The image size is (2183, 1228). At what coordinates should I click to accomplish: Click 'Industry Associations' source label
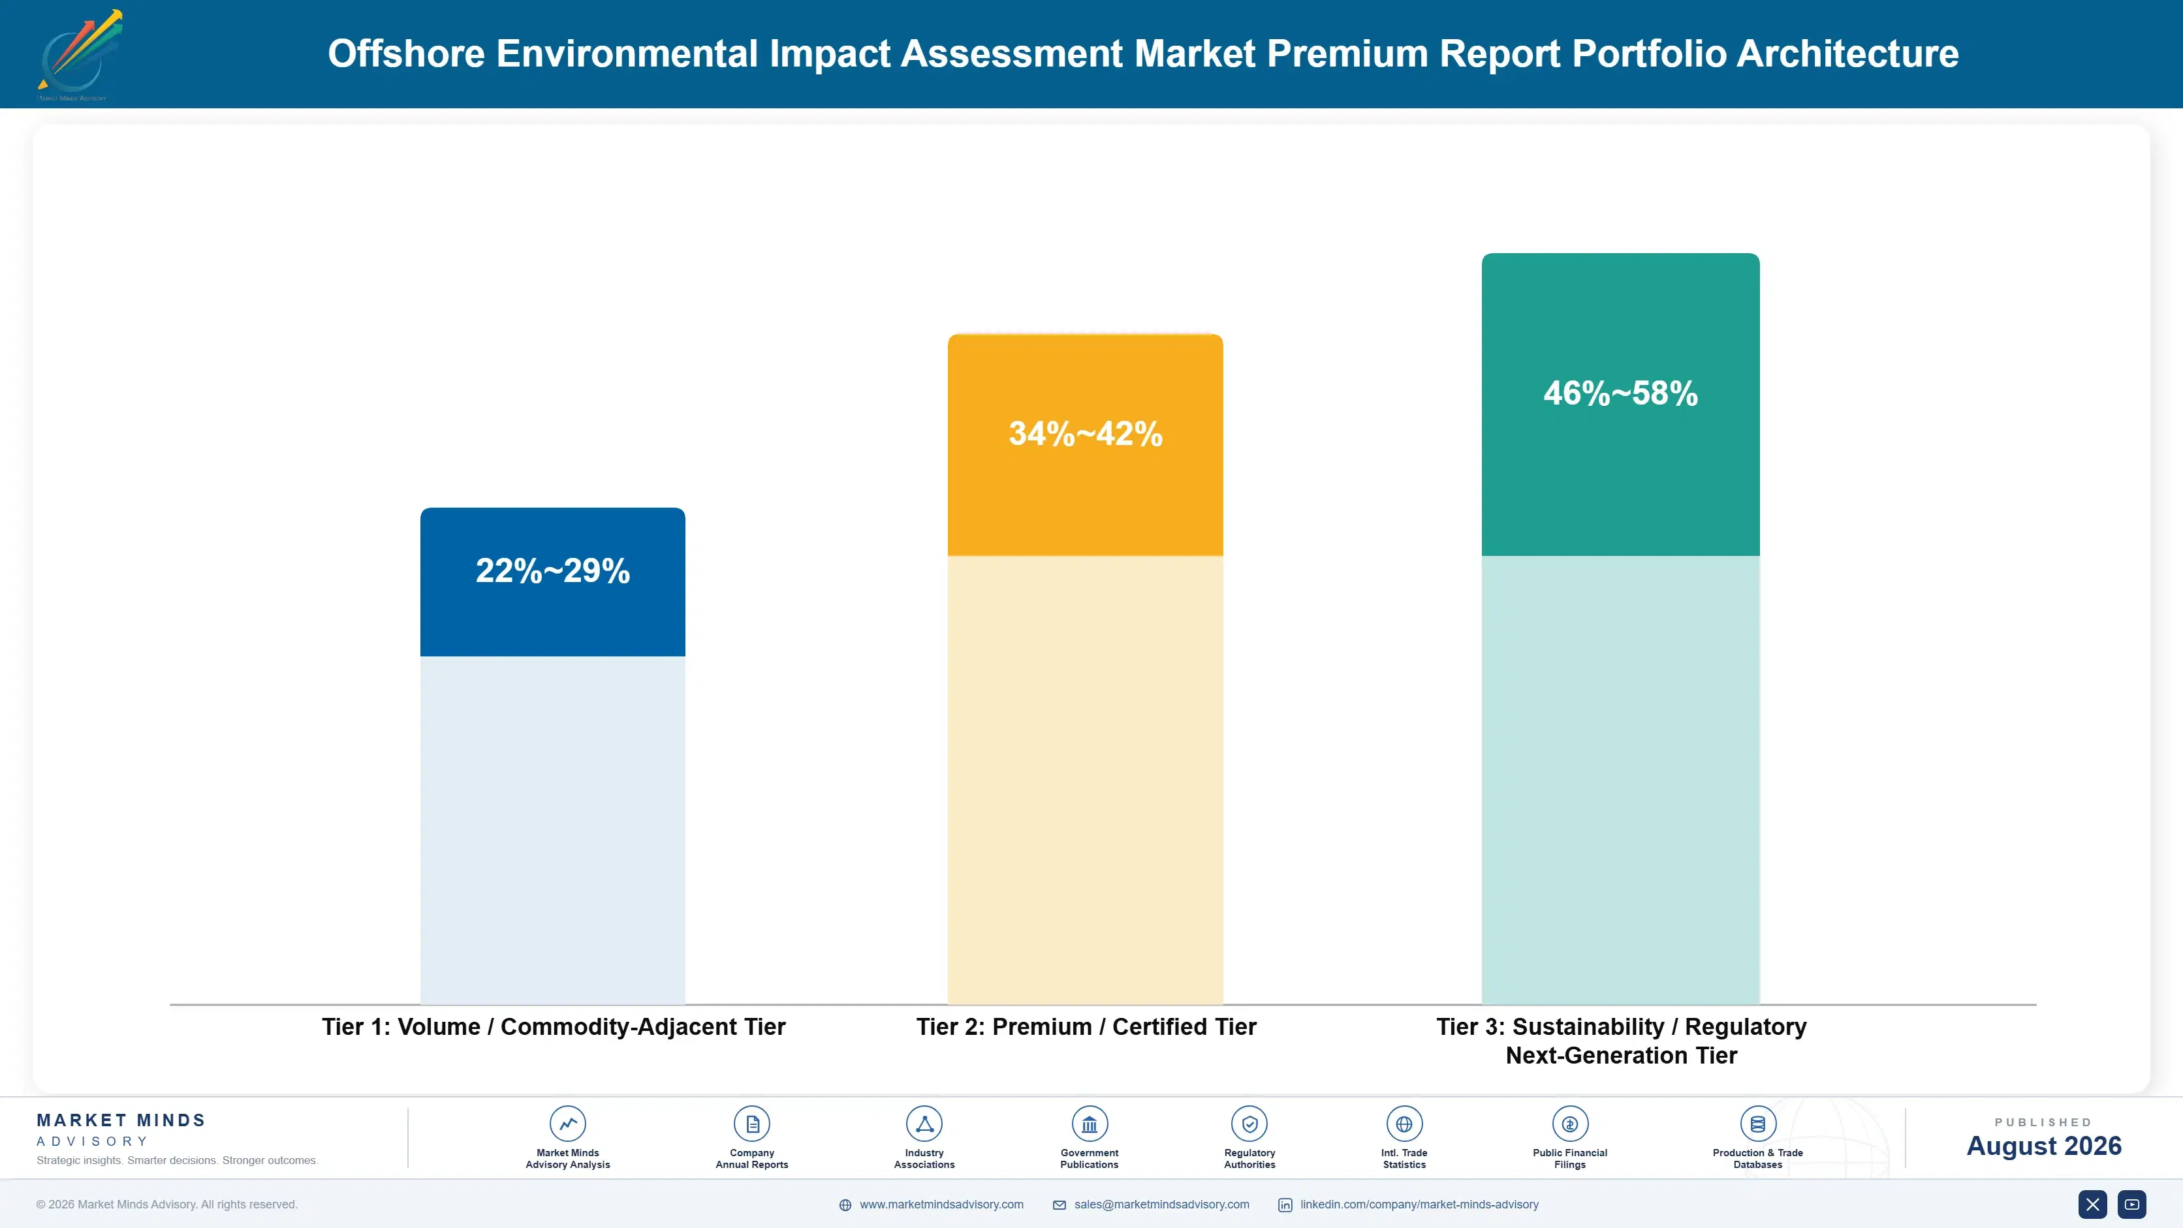coord(924,1159)
